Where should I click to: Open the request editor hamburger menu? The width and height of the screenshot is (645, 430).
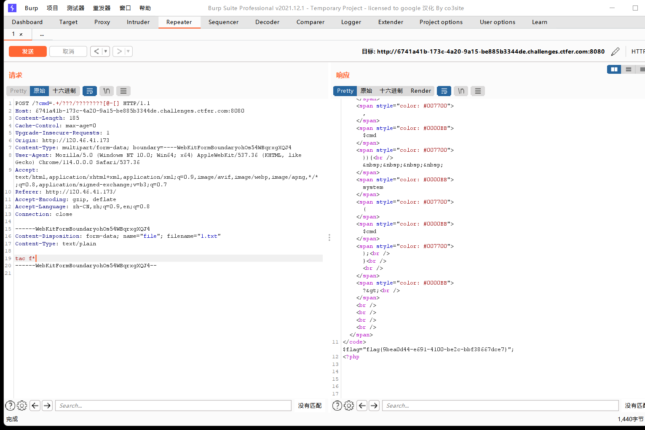tap(123, 91)
